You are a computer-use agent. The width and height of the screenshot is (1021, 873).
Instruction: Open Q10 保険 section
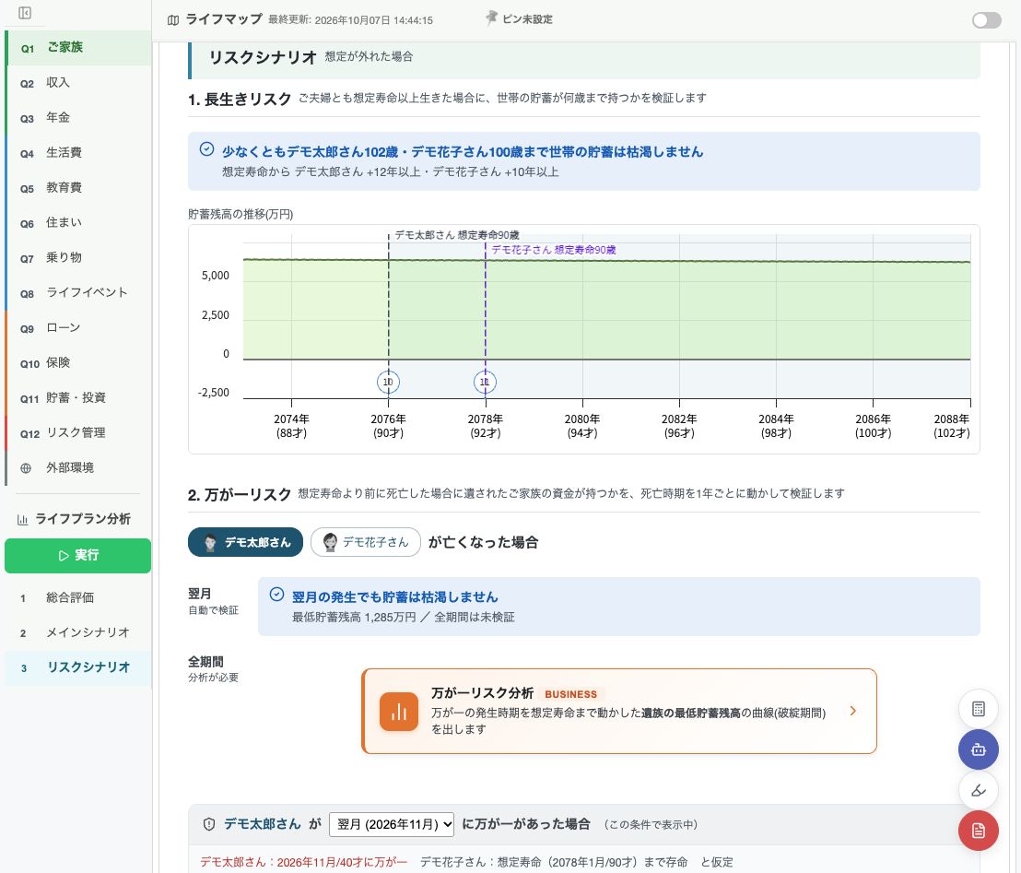78,363
